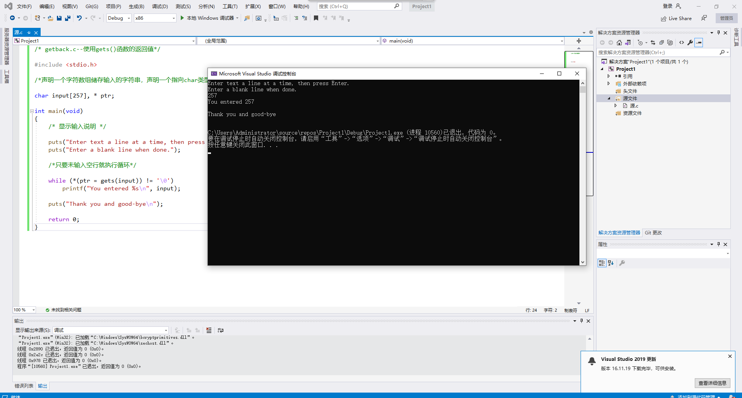Switch views in Solution Explorer
This screenshot has height=398, width=742.
pos(628,43)
